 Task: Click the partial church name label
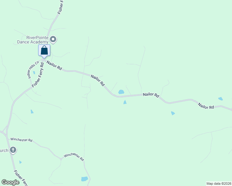click(4, 151)
